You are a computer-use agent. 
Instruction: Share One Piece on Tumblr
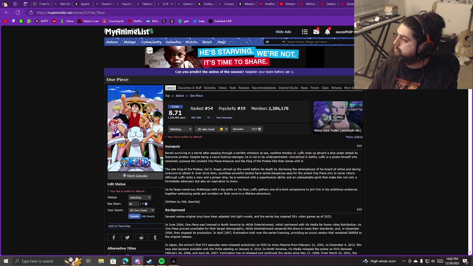point(155,238)
